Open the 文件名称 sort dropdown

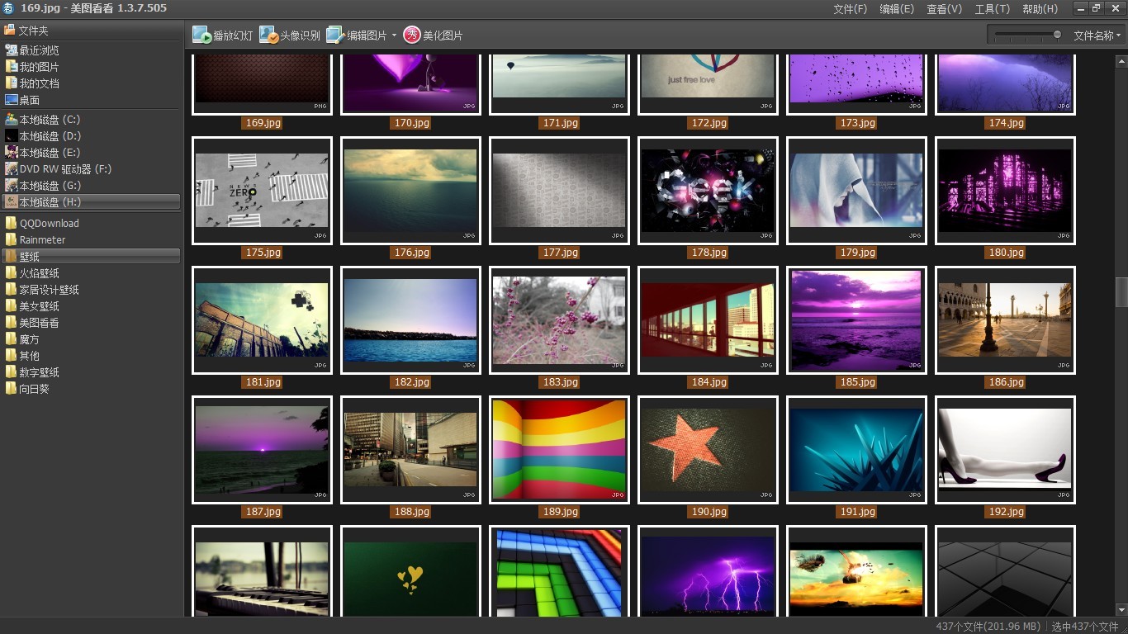(x=1097, y=35)
